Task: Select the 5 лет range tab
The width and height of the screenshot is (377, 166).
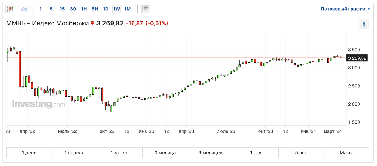Action: coord(301,153)
